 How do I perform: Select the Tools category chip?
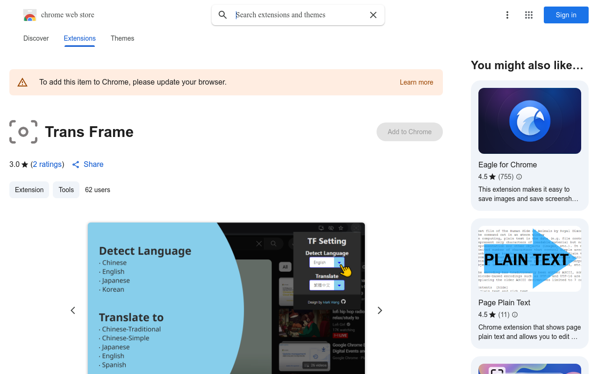coord(66,190)
